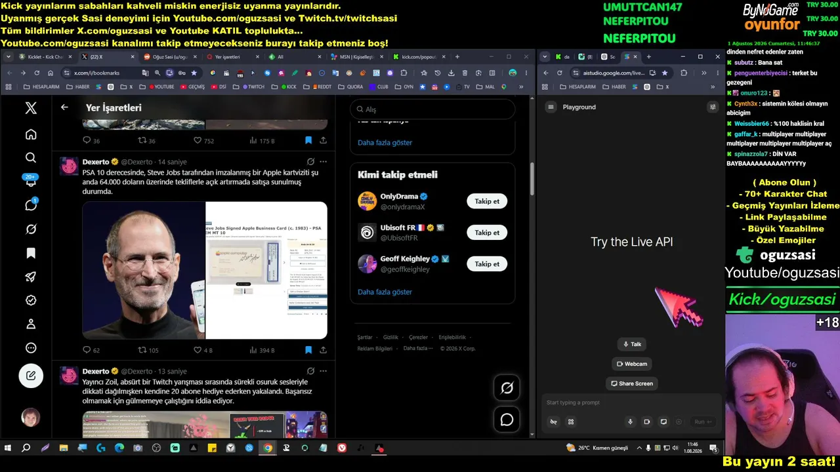Open the X profile icon in sidebar
Screen dimensions: 840x472
31,324
